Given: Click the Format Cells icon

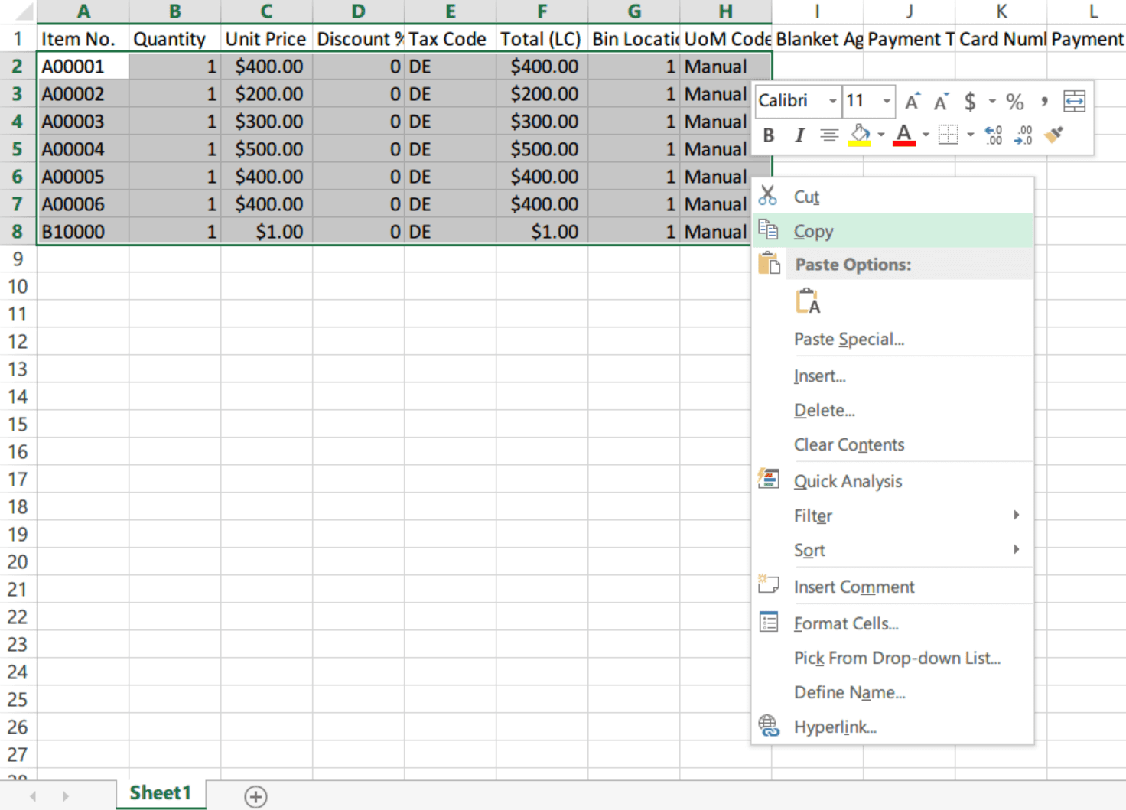Looking at the screenshot, I should pos(768,622).
